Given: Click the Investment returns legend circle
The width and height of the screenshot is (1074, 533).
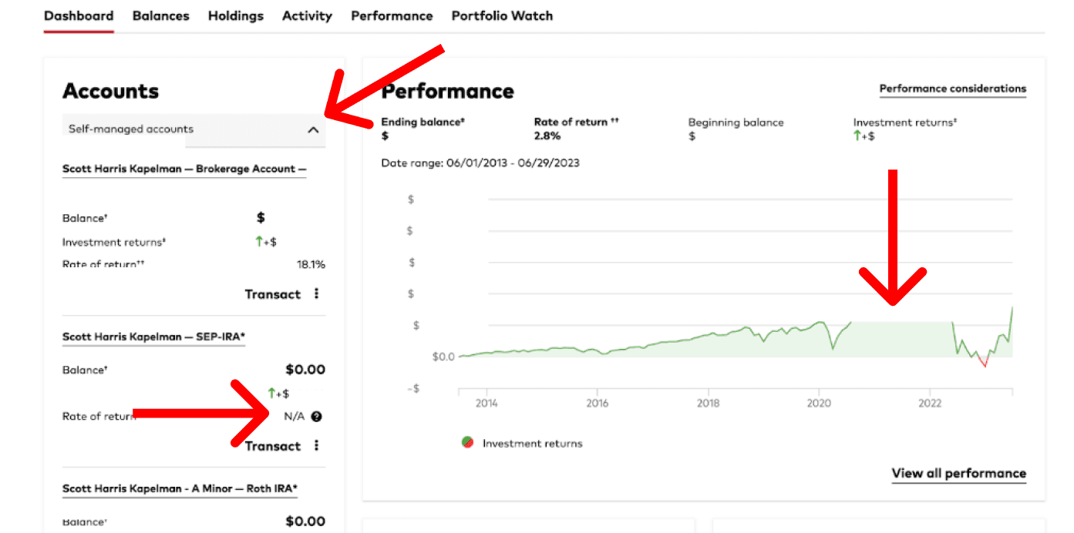Looking at the screenshot, I should (x=467, y=443).
